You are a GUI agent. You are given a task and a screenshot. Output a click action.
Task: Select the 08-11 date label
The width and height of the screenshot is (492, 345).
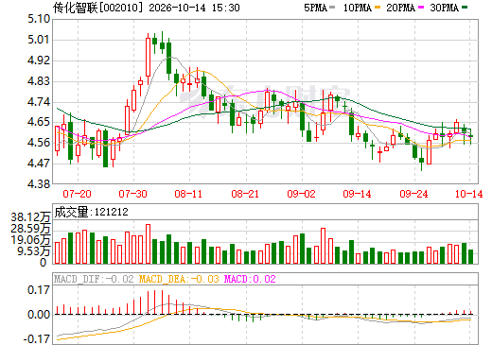[x=188, y=194]
